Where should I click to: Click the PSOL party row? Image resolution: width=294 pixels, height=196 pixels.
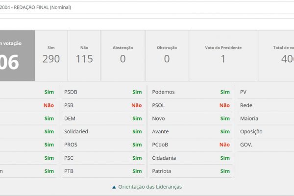(191, 105)
